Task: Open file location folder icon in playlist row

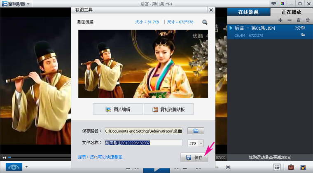Action: pos(303,35)
